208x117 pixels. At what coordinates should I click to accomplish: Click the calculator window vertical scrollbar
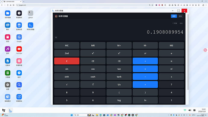188,52
